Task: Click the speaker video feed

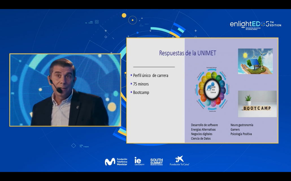Action: (x=65, y=90)
